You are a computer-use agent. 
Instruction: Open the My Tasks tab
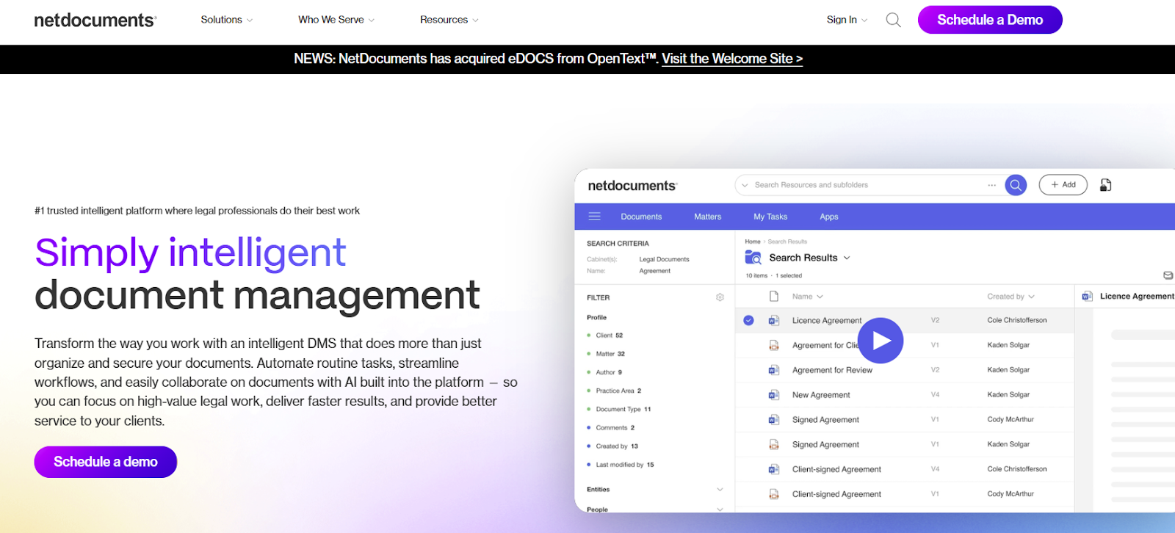pyautogui.click(x=770, y=217)
